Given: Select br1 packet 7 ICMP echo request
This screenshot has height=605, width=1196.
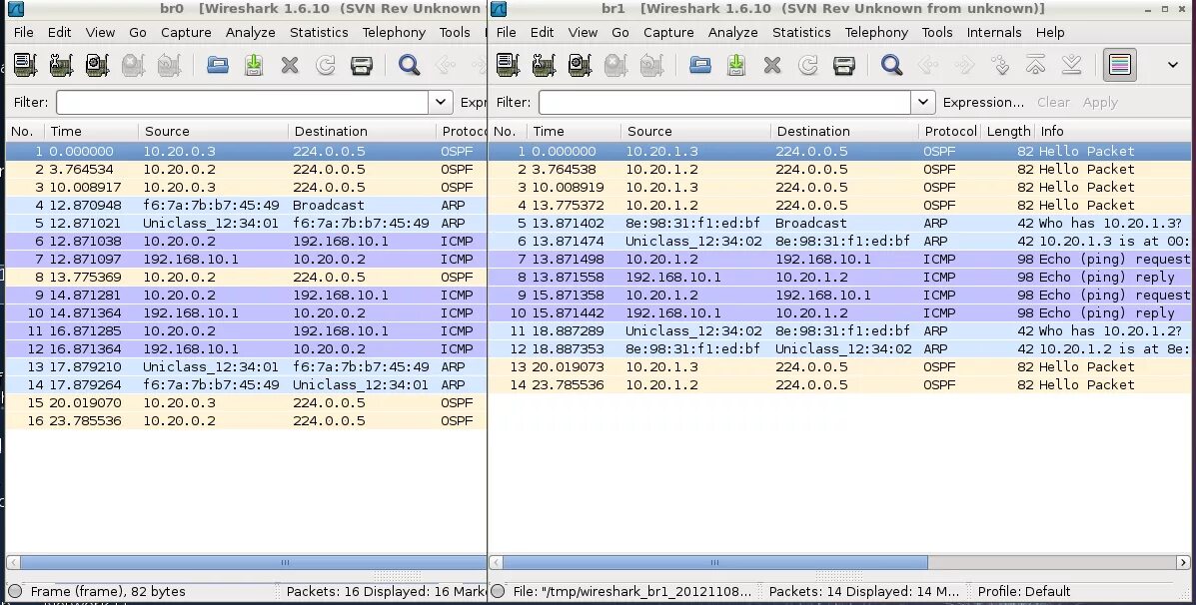Looking at the screenshot, I should click(839, 259).
